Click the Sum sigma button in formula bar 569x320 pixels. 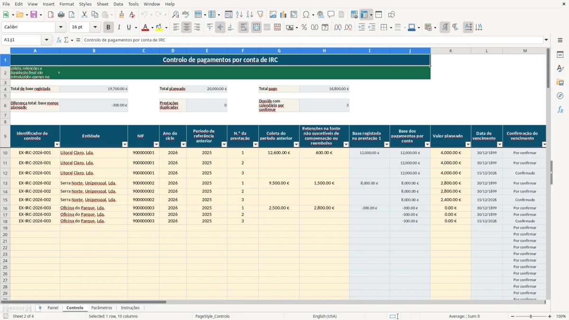click(66, 40)
